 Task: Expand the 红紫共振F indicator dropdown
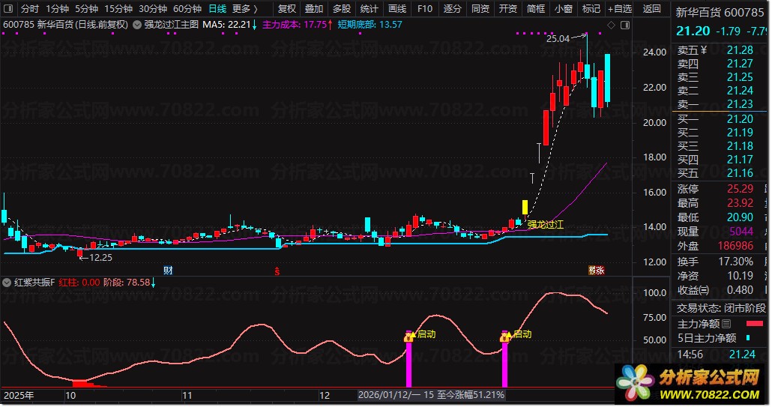[x=7, y=283]
